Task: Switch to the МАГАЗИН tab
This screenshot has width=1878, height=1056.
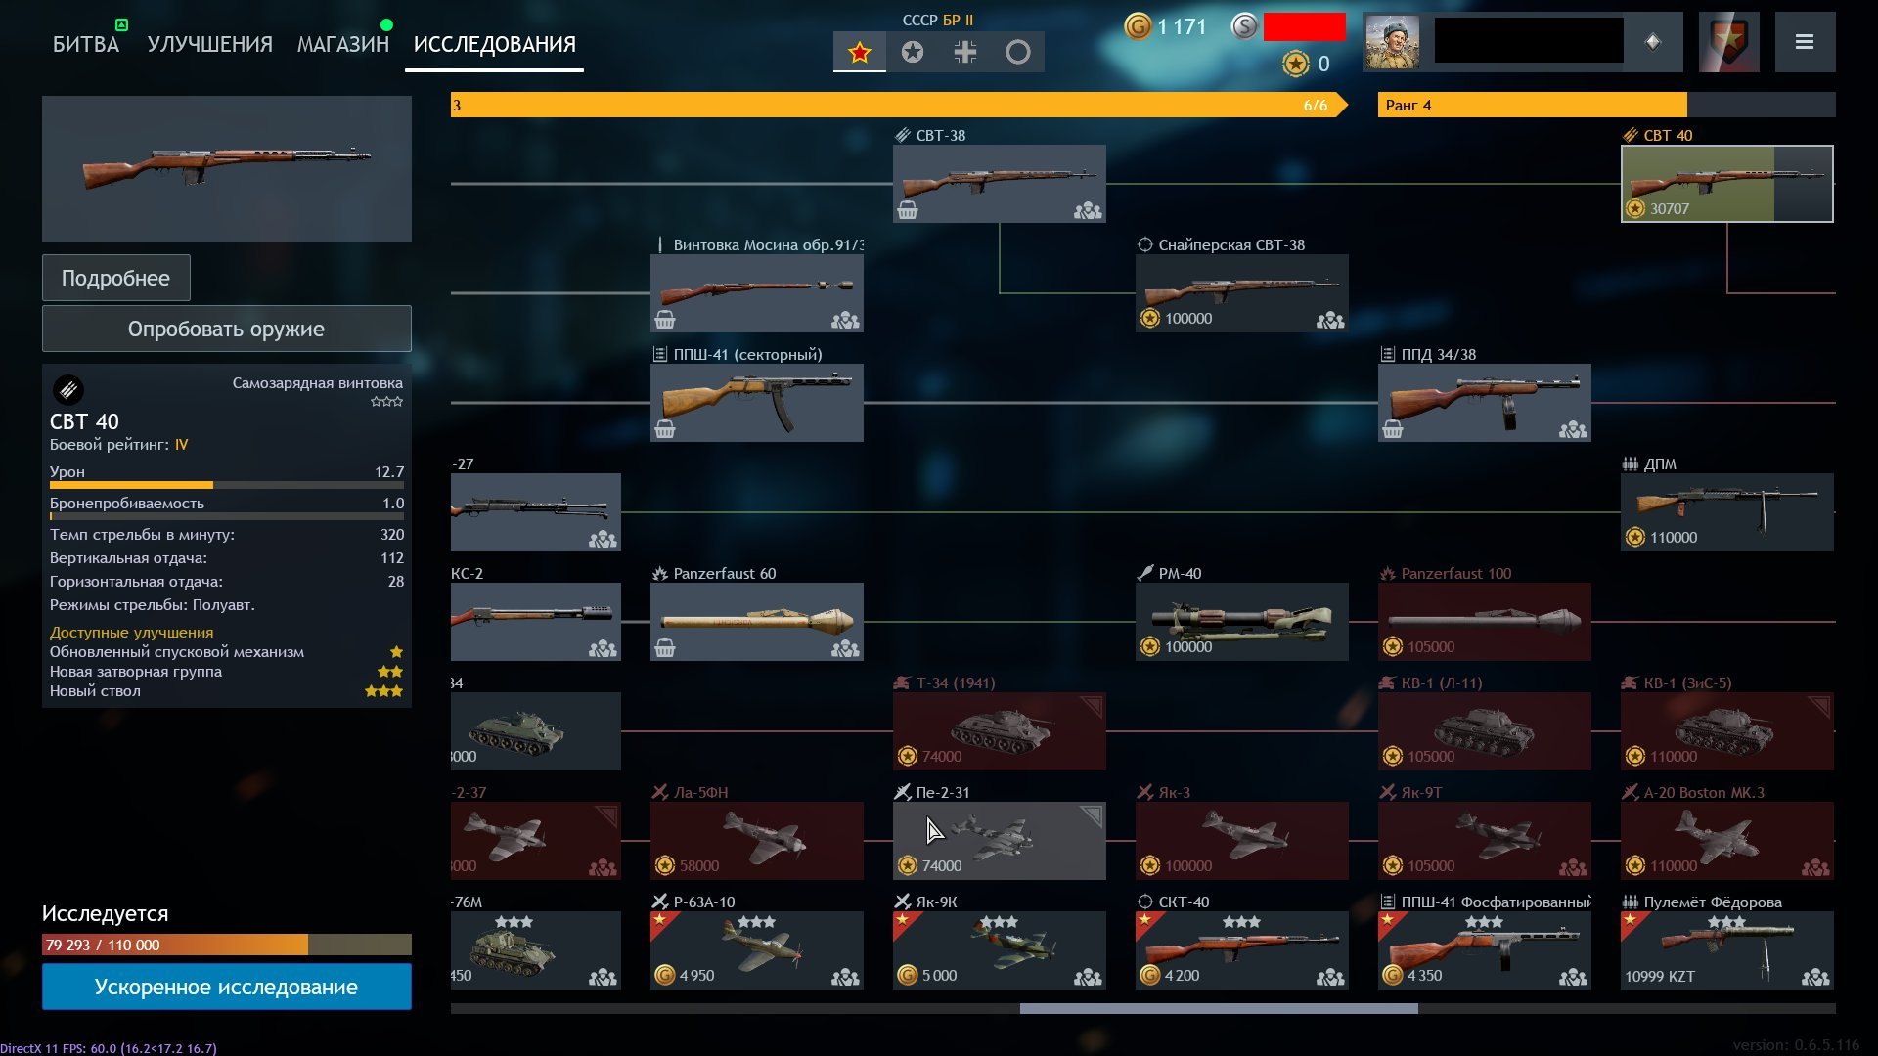Action: [343, 44]
